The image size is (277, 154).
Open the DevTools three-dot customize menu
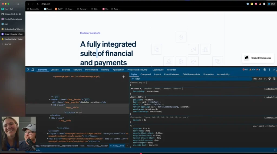click(x=269, y=70)
